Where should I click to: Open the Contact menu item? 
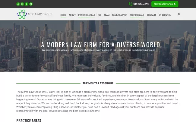pyautogui.click(x=151, y=15)
